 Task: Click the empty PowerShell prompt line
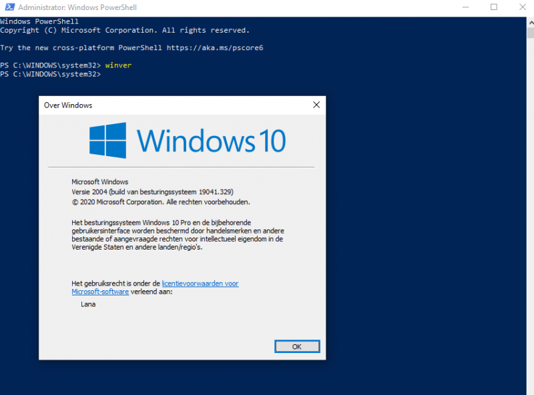coord(51,74)
